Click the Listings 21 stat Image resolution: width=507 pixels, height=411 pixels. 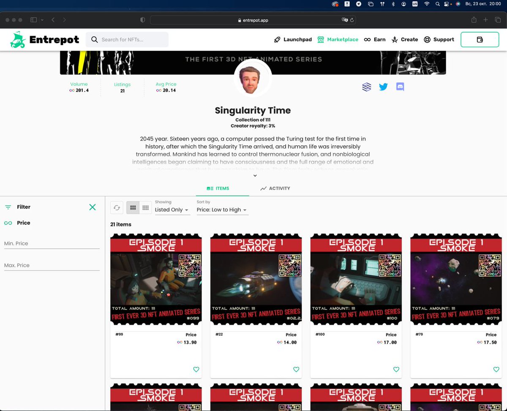pyautogui.click(x=122, y=87)
